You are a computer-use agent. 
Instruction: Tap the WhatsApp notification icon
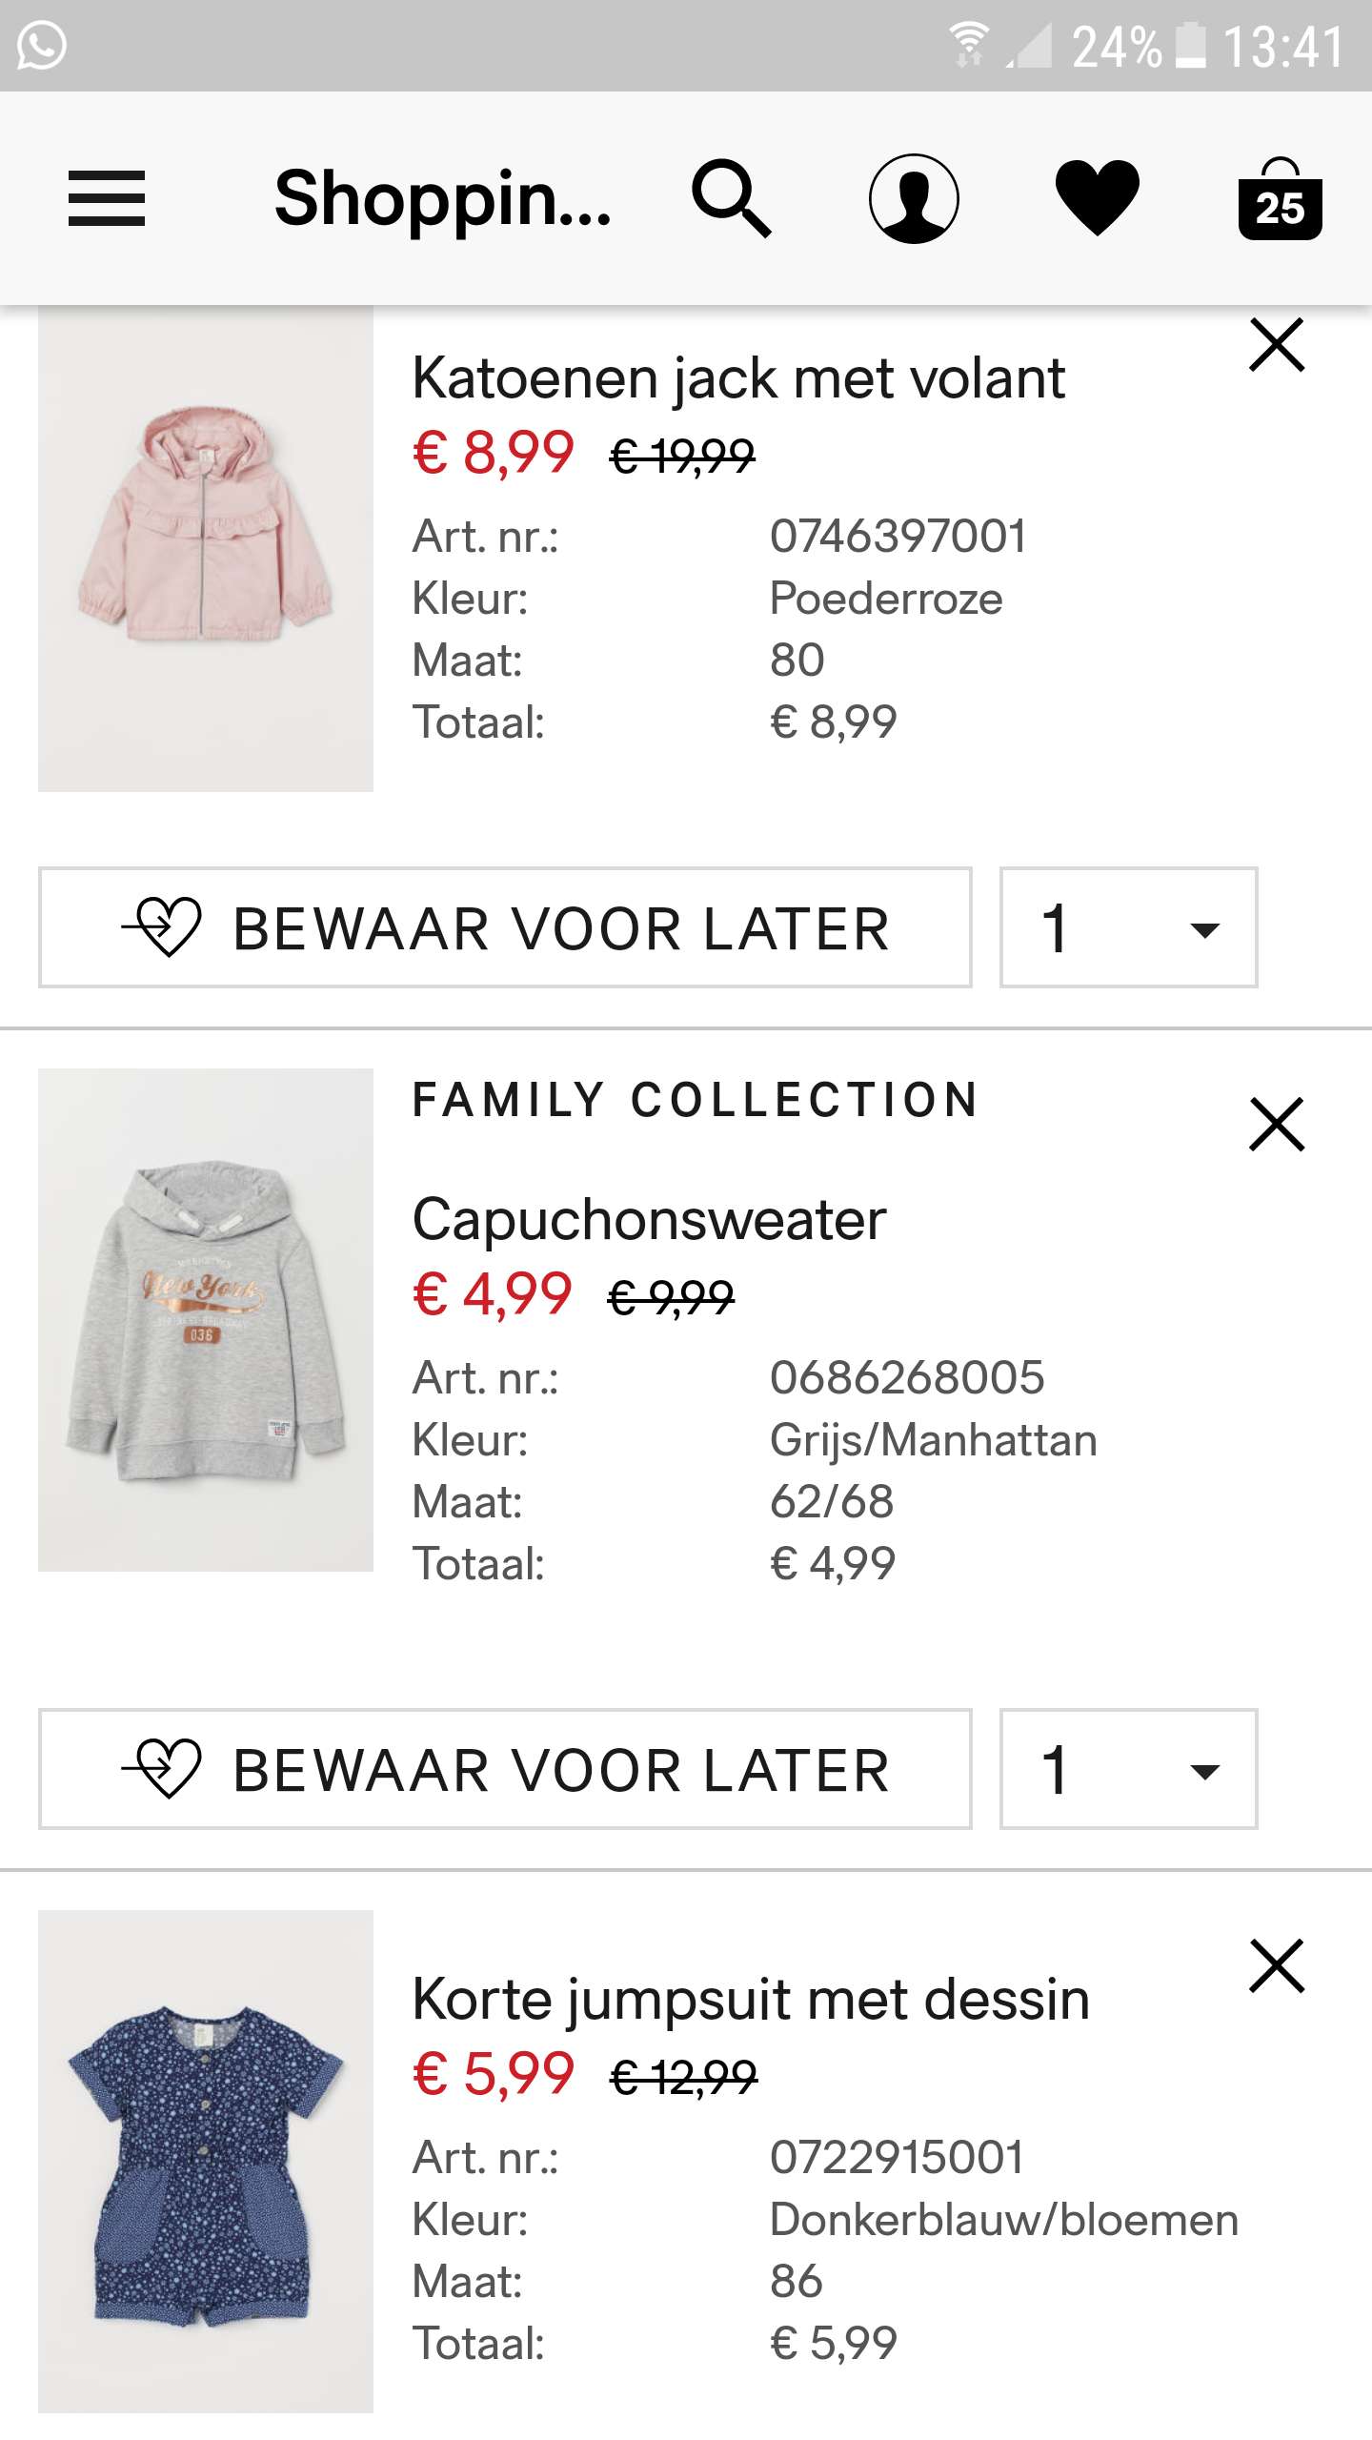(42, 45)
